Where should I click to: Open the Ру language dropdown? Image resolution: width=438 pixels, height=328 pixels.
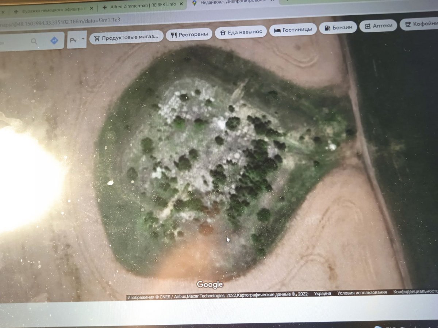click(77, 39)
